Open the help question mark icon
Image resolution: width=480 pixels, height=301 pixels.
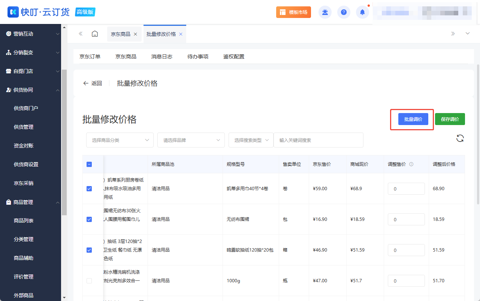coord(344,12)
